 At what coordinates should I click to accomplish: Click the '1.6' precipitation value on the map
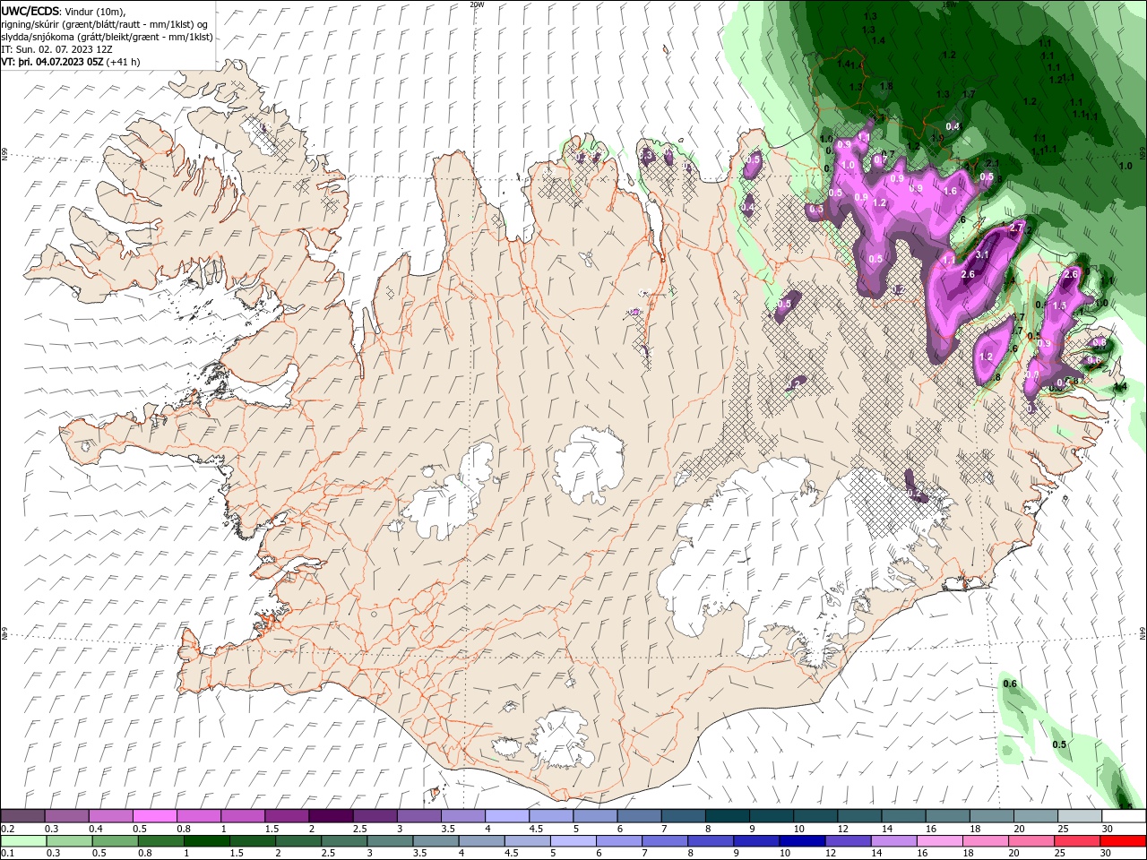(x=950, y=191)
